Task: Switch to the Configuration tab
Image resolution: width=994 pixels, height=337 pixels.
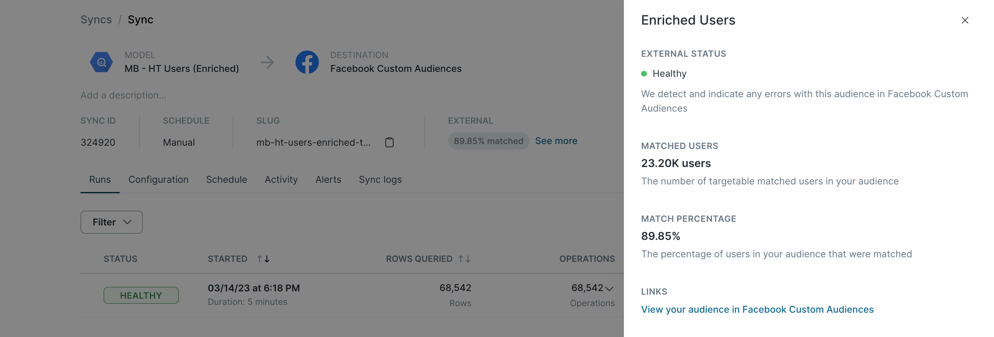Action: [x=158, y=179]
